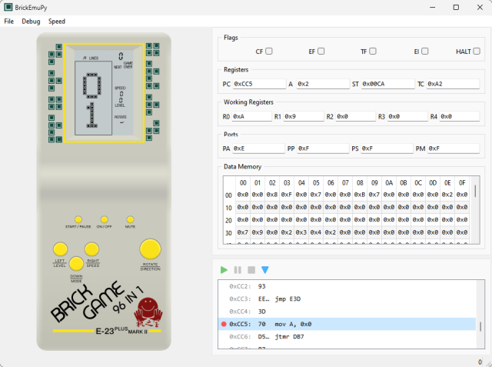
Task: Check the EI flag checkbox
Action: (x=424, y=52)
